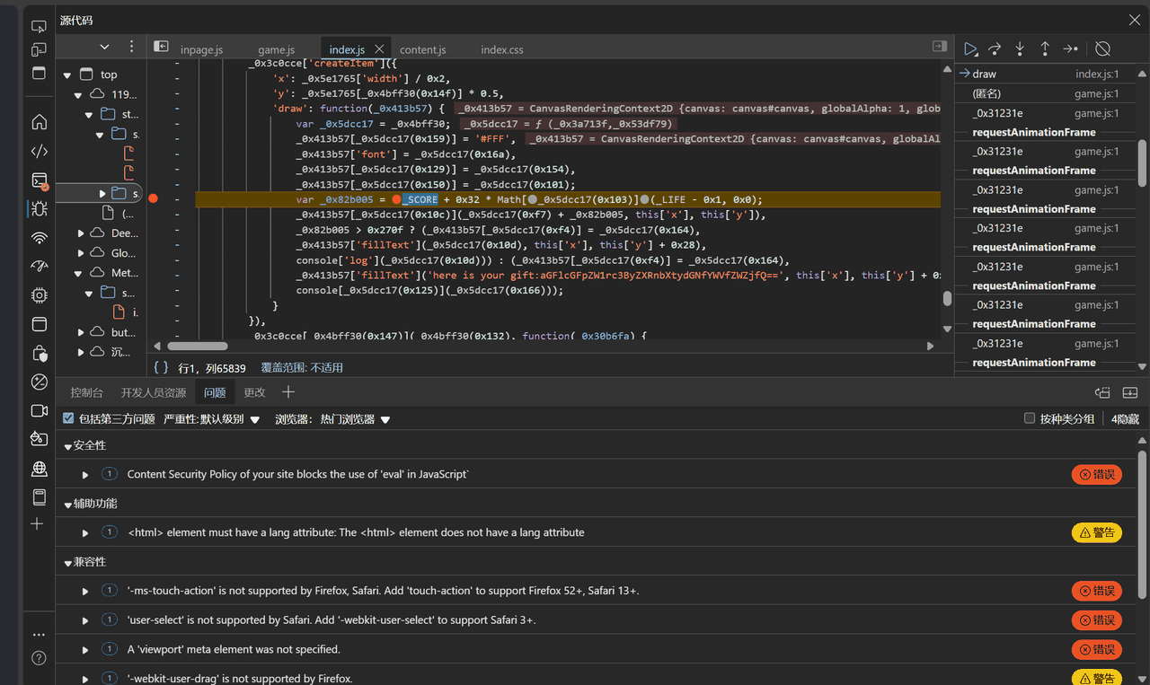Open the Console tool icon in sidebar
1150x685 pixels.
pyautogui.click(x=39, y=180)
